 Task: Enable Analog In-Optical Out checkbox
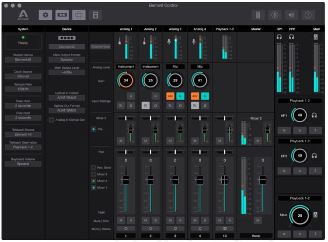(x=51, y=120)
